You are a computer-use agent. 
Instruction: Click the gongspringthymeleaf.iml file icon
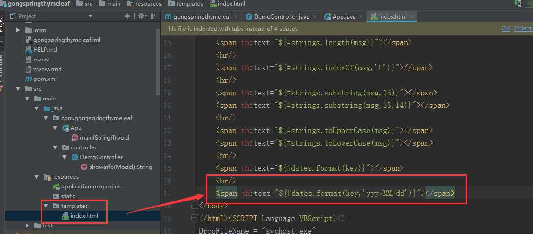click(x=28, y=40)
